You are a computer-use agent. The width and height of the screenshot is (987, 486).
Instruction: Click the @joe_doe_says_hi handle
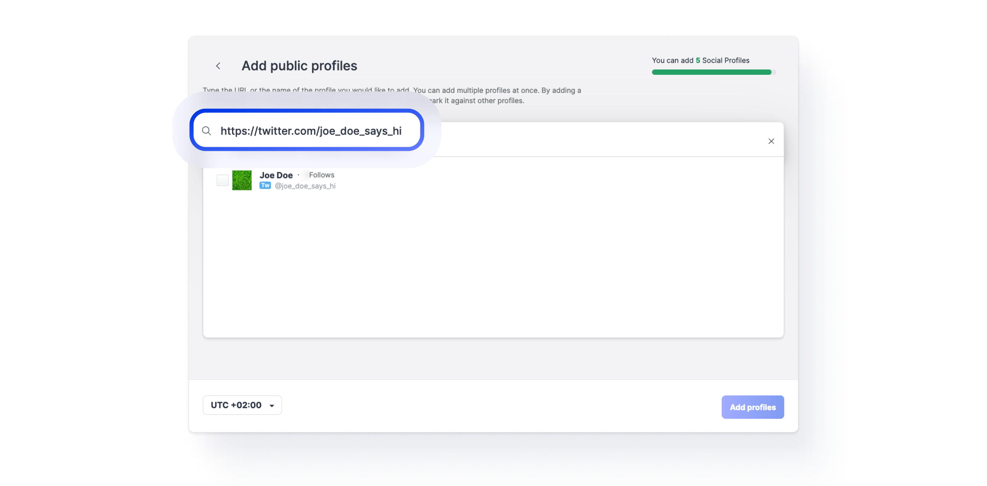tap(305, 186)
